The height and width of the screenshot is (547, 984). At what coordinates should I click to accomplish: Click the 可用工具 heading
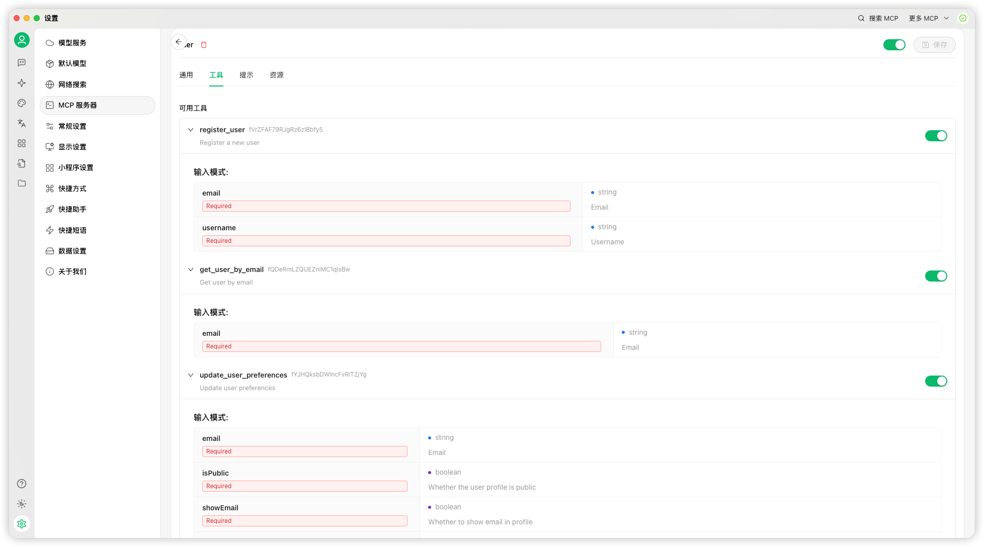pyautogui.click(x=193, y=108)
